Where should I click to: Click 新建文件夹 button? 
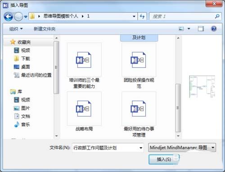(x=45, y=29)
